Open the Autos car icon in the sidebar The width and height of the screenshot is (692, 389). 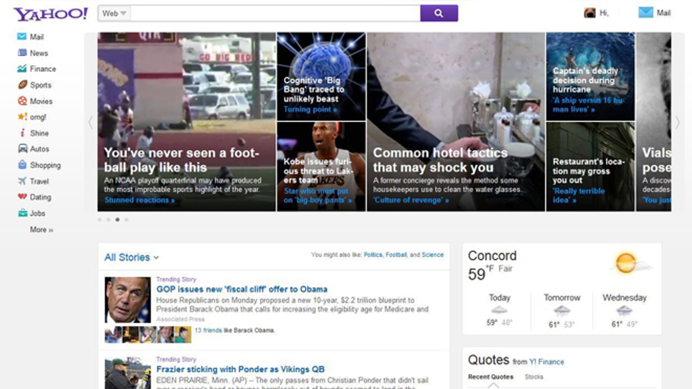coord(22,148)
